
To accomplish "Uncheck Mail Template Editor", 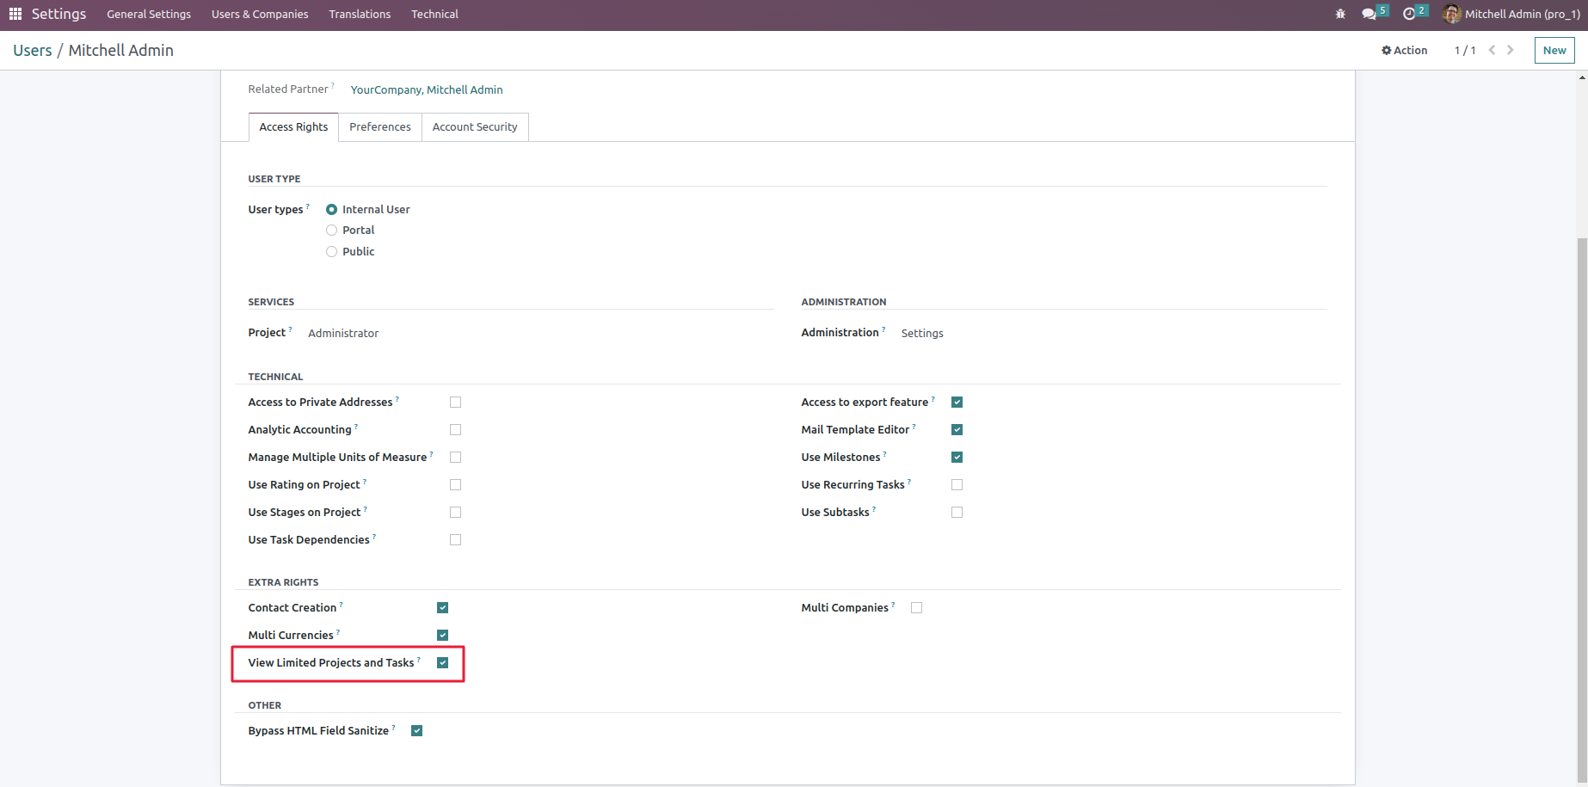I will pos(957,429).
